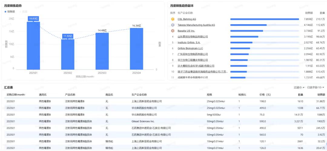Click the bronze rank-3 medal icon
327x151 pixels.
173,31
